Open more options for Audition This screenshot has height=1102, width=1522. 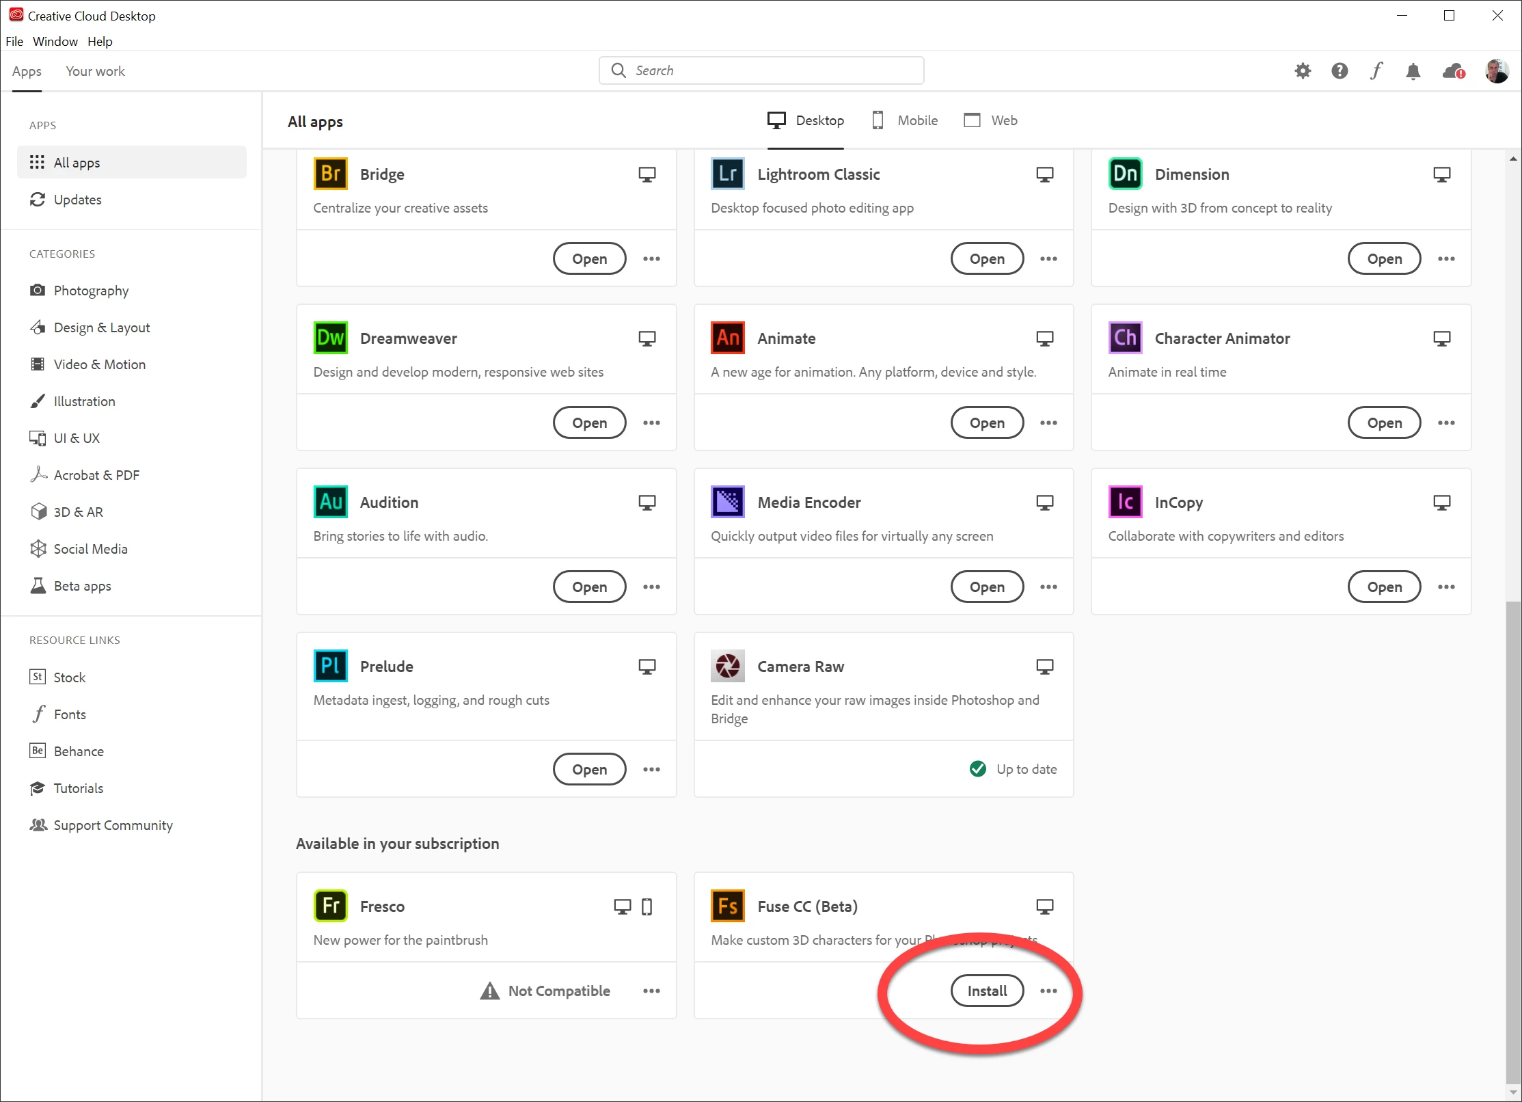coord(651,587)
